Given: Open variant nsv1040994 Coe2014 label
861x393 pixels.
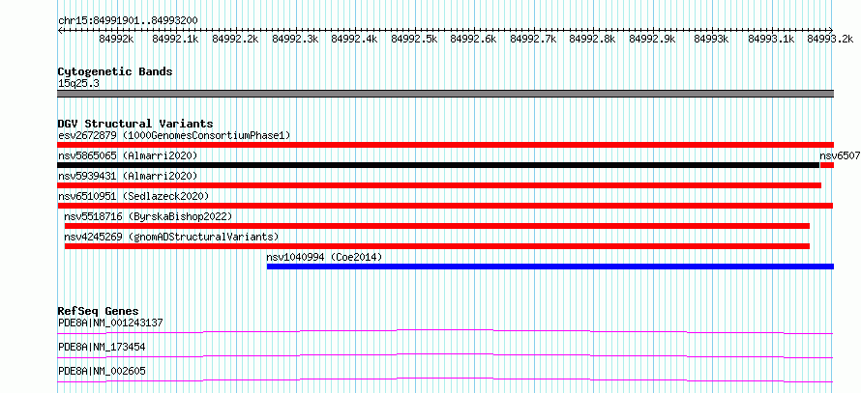Looking at the screenshot, I should (x=324, y=257).
